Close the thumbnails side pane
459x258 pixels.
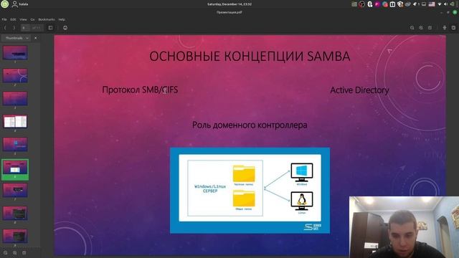pos(36,38)
